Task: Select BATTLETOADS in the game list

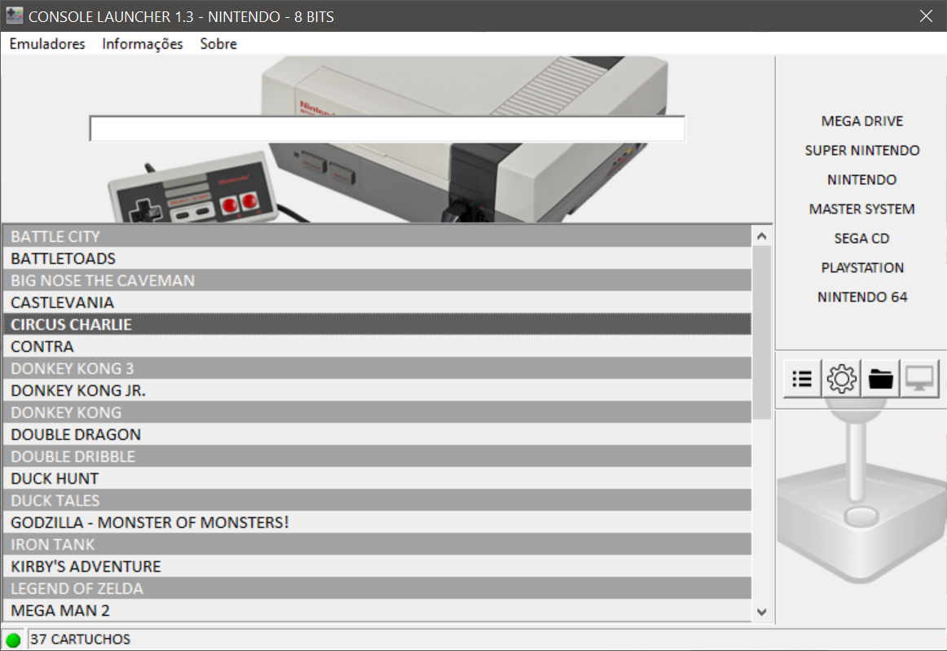Action: tap(377, 258)
